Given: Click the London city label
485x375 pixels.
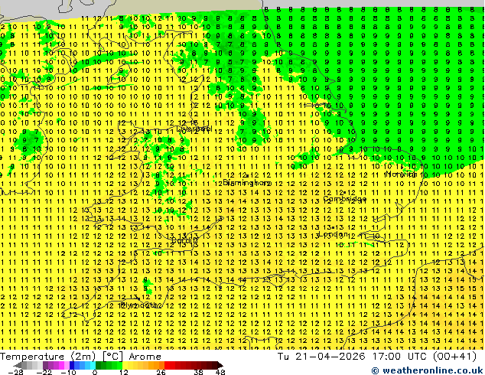Looking at the screenshot, I should pos(333,234).
